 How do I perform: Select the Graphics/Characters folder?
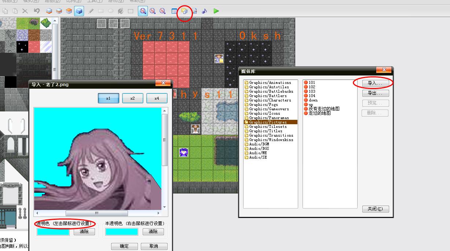pyautogui.click(x=271, y=100)
